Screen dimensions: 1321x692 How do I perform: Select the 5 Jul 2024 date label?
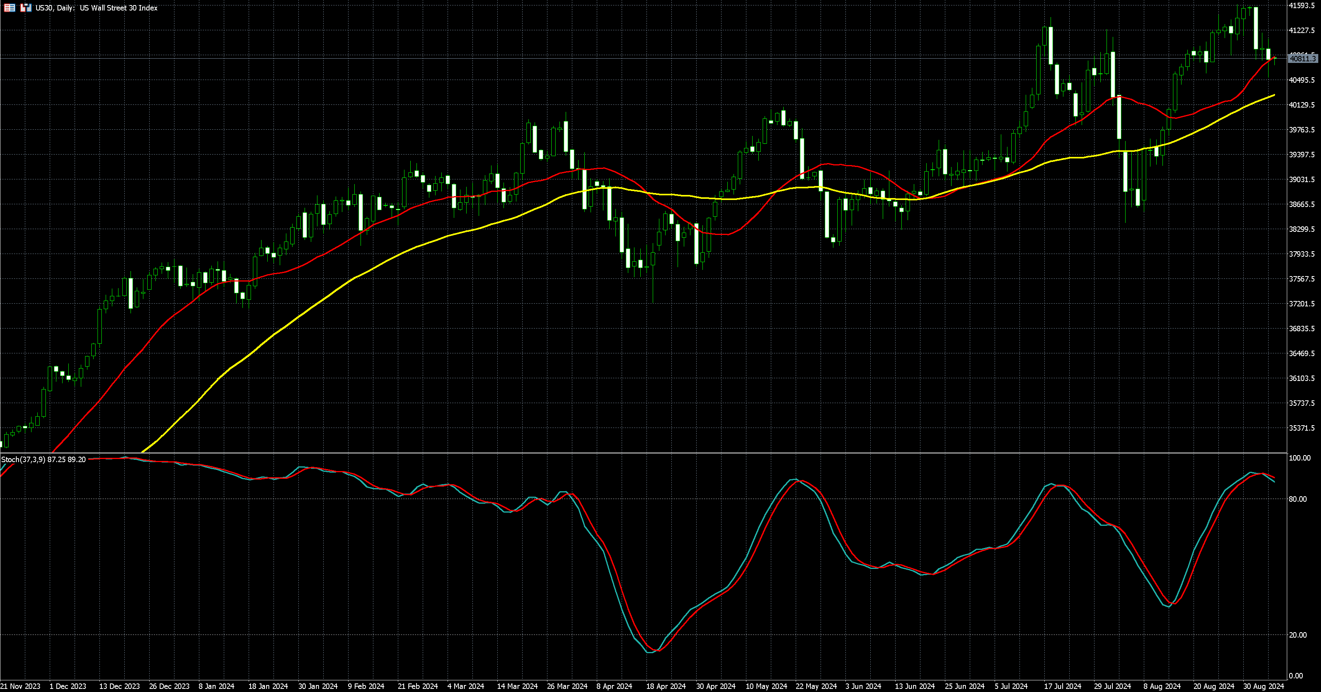[1011, 686]
